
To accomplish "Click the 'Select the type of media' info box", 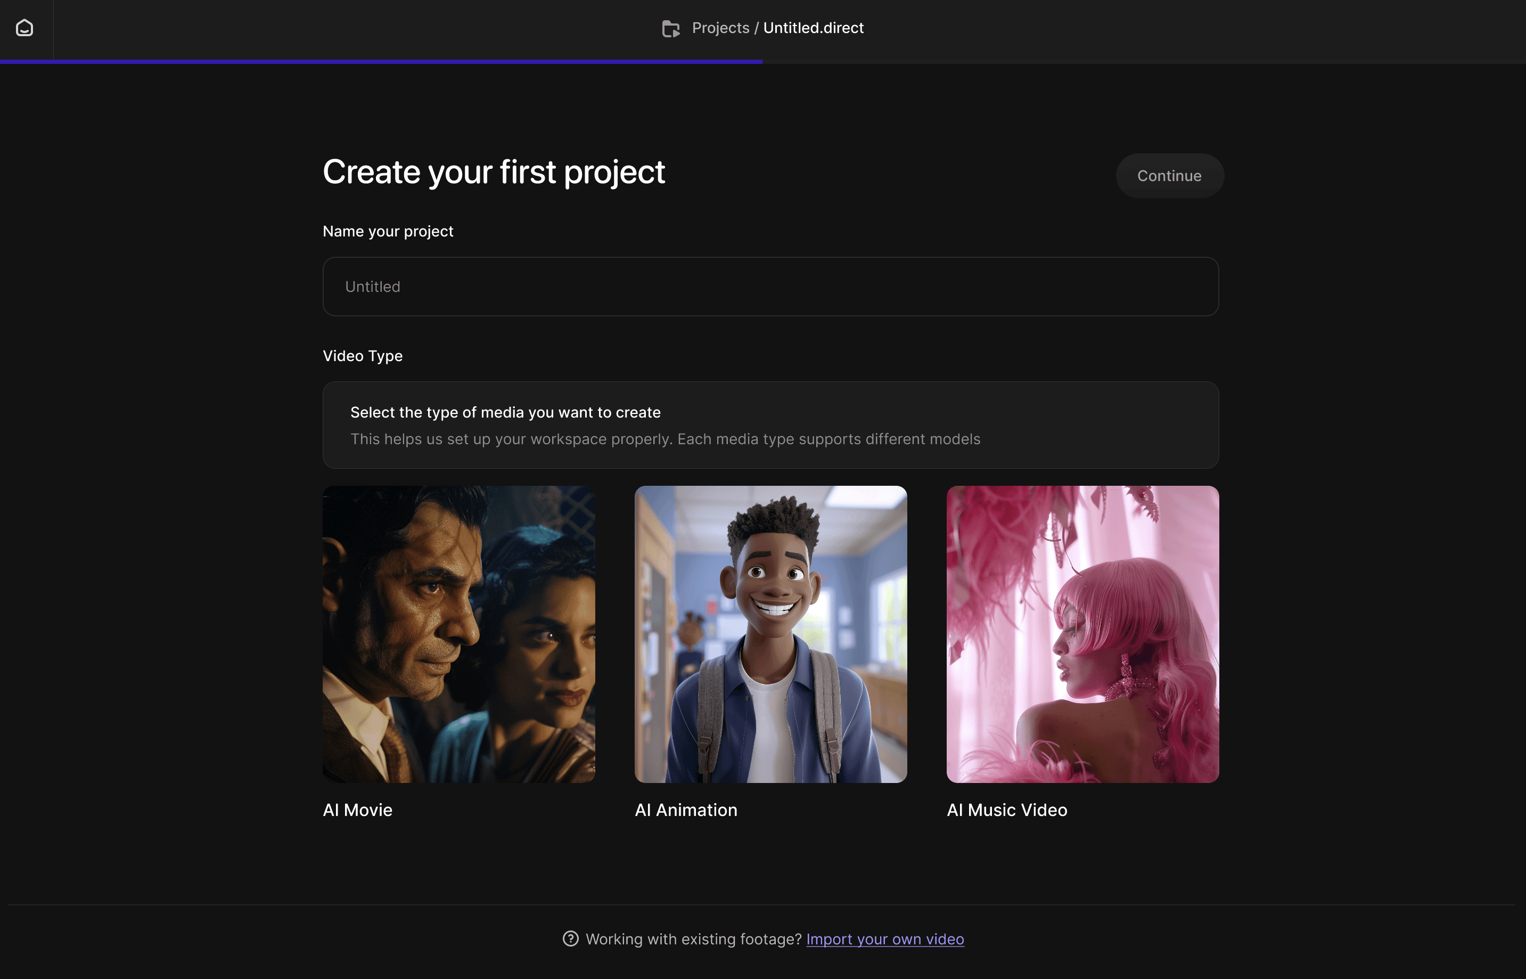I will (x=770, y=425).
